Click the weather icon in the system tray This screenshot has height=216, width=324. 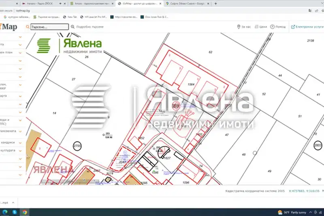click(x=280, y=212)
